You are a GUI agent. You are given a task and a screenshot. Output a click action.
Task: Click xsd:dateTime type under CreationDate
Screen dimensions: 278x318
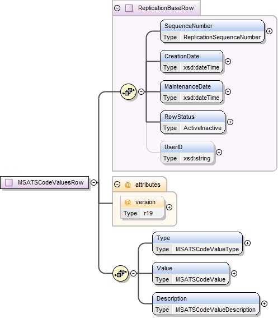click(201, 67)
